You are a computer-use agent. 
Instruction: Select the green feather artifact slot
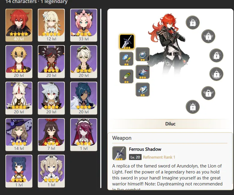[126, 76]
